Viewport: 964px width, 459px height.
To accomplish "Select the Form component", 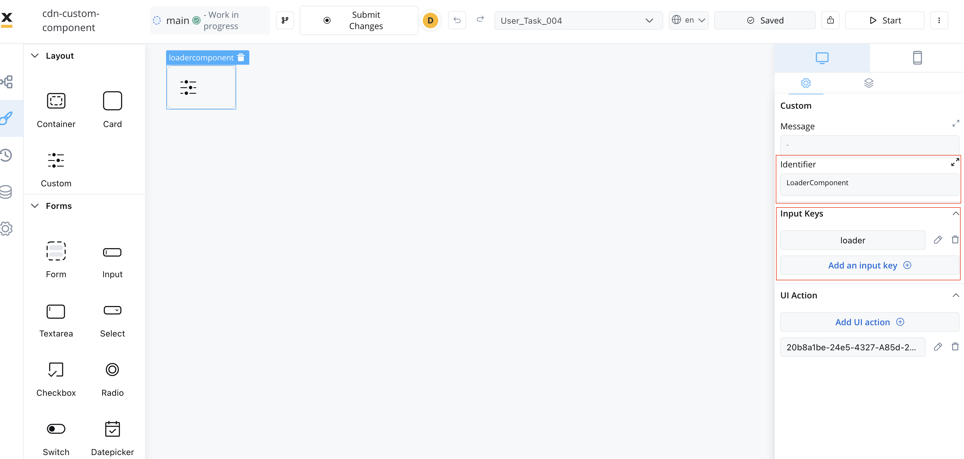I will tap(56, 260).
